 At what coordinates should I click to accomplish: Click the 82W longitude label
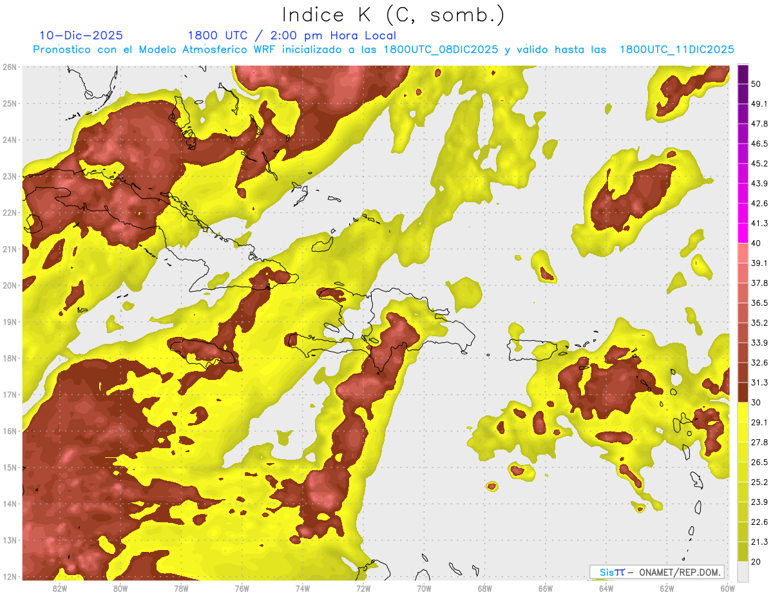coord(60,588)
